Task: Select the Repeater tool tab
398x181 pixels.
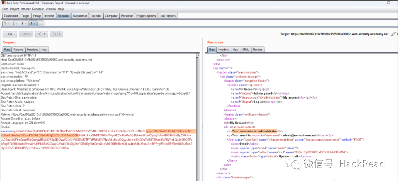Action: (x=63, y=16)
